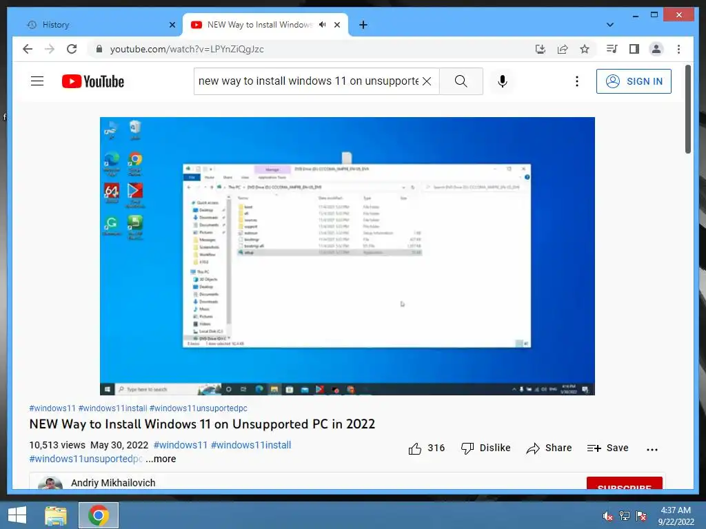The height and width of the screenshot is (529, 706).
Task: Search with your voice microphone
Action: [503, 81]
